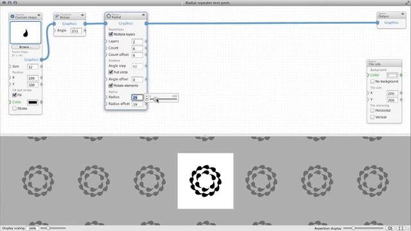Click Radial node Graphics output port

click(x=146, y=23)
